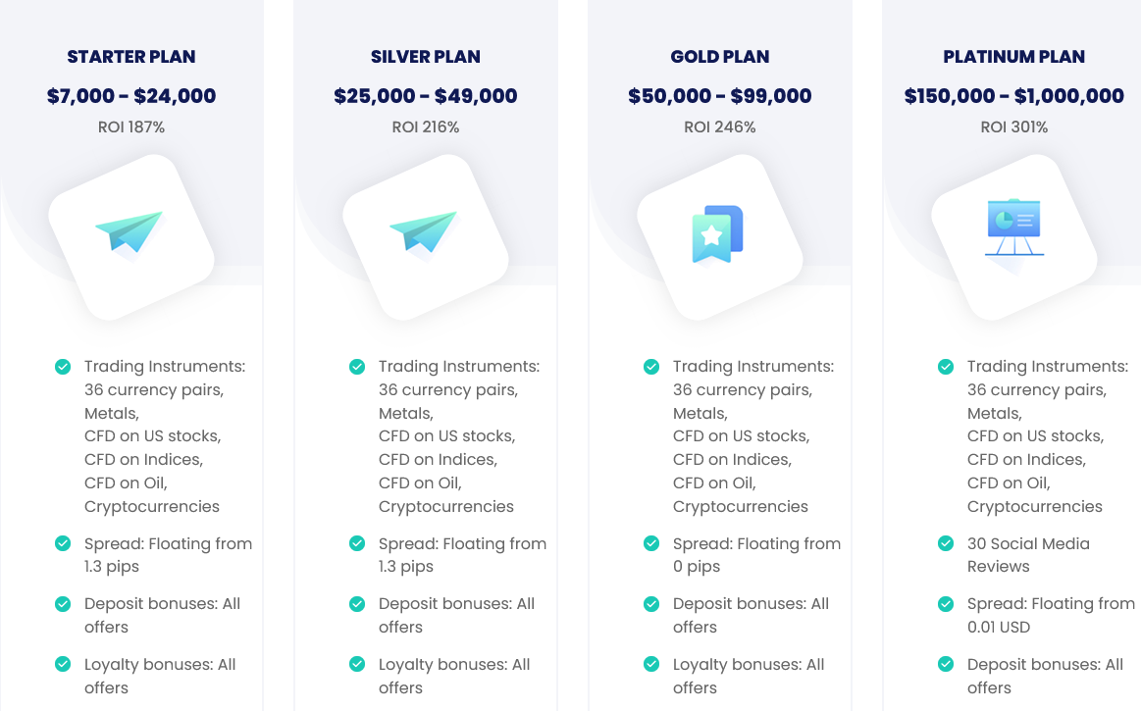Image resolution: width=1141 pixels, height=711 pixels.
Task: Click the ROI 246% label
Action: 720,127
